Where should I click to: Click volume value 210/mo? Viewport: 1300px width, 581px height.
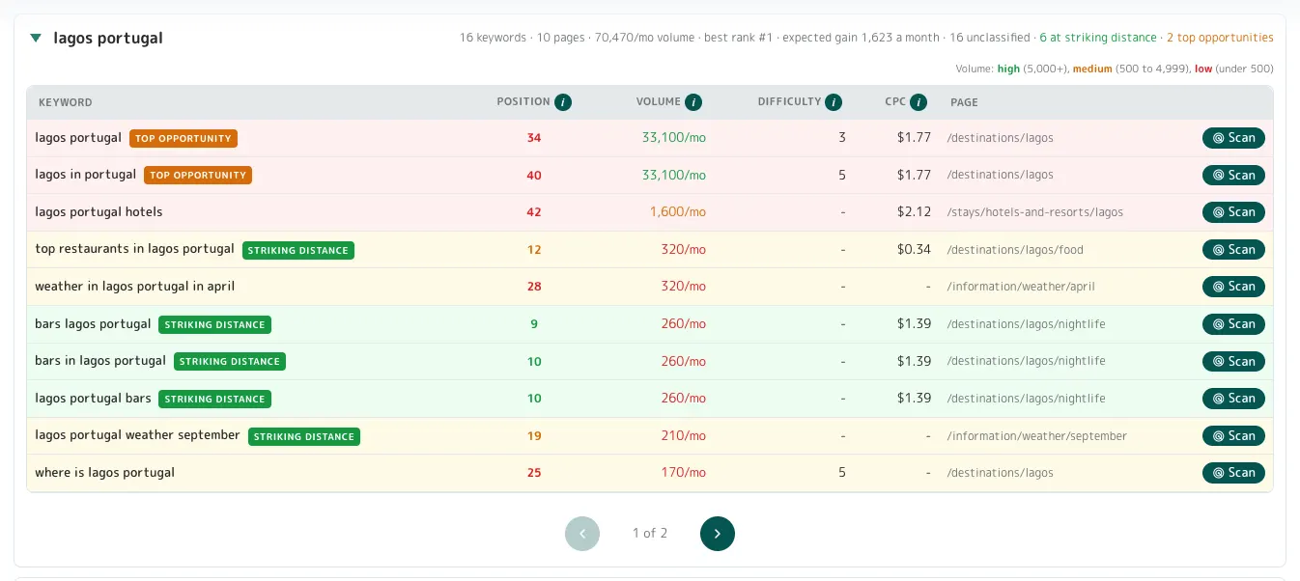coord(683,435)
